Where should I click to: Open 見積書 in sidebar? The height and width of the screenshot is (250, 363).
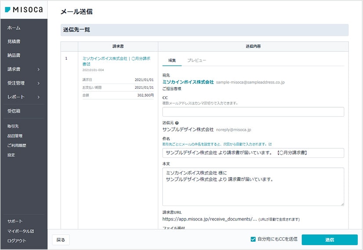point(14,41)
